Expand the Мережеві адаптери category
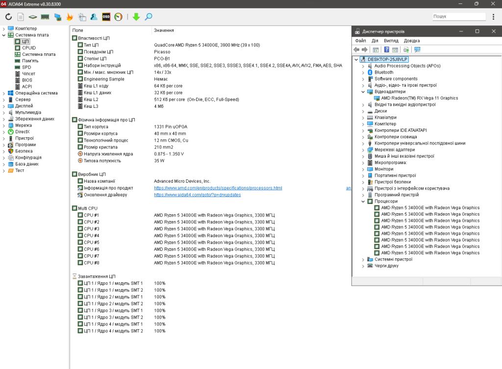The image size is (502, 369). click(363, 150)
